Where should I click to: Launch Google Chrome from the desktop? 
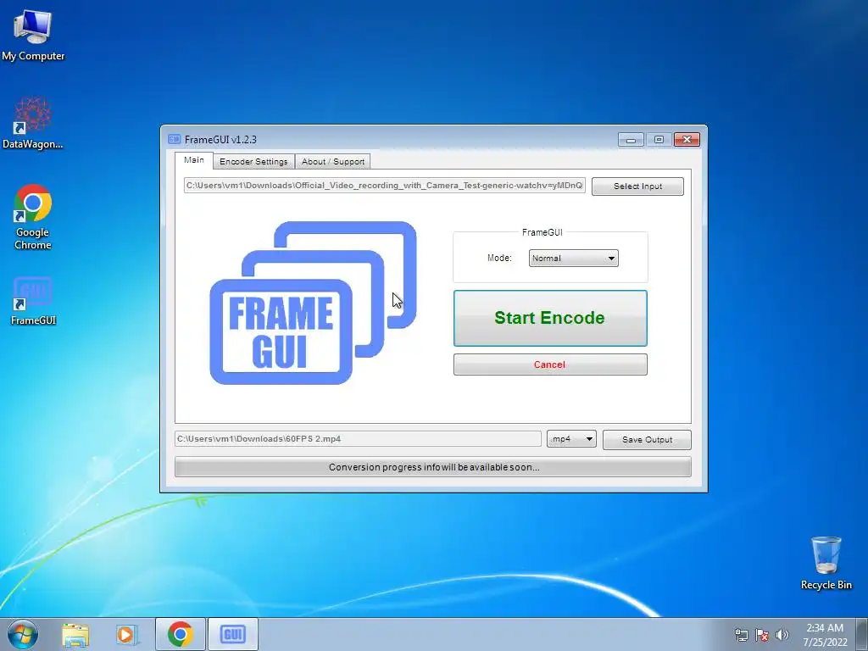[33, 217]
